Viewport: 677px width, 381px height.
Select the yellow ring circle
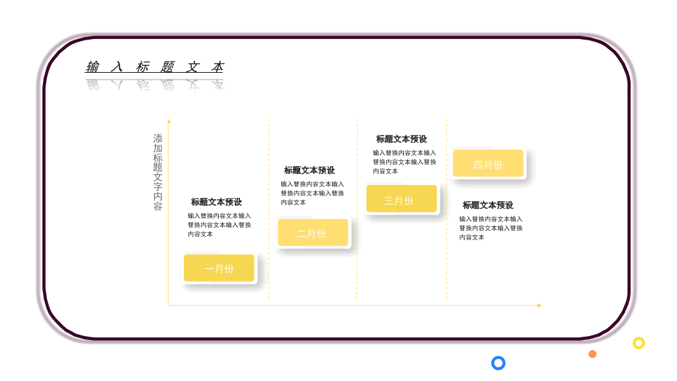(639, 343)
